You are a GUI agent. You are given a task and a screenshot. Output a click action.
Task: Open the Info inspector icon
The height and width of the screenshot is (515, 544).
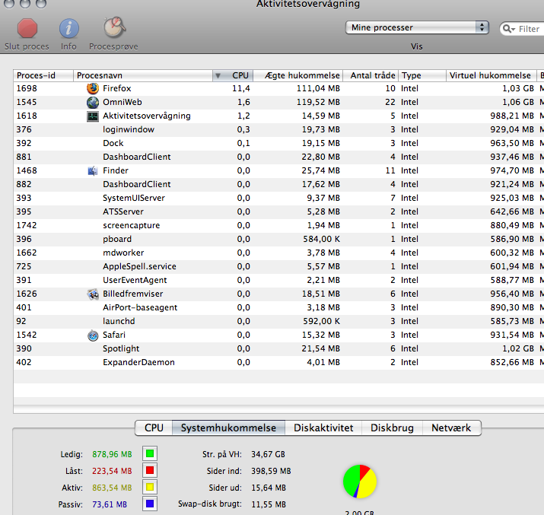click(x=68, y=28)
